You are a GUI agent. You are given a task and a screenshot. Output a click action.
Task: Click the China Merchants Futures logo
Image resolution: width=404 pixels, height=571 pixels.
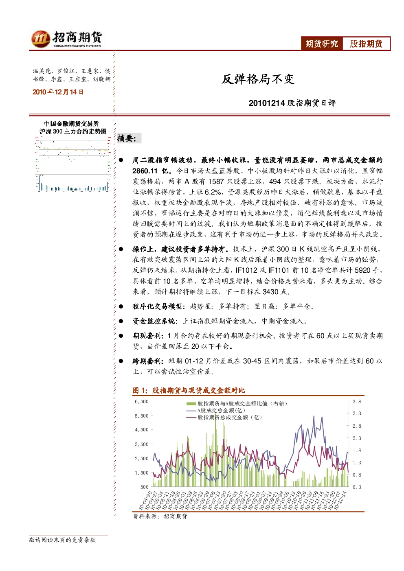[x=66, y=39]
